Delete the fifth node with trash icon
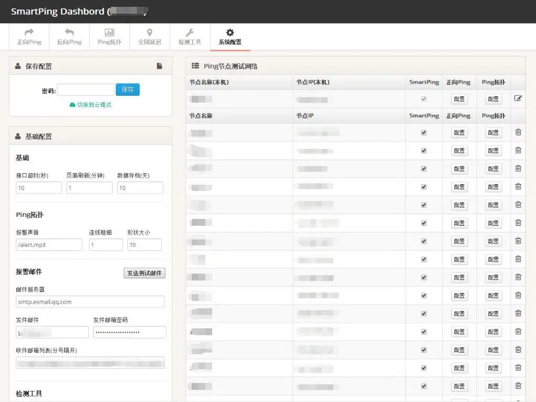 [518, 204]
